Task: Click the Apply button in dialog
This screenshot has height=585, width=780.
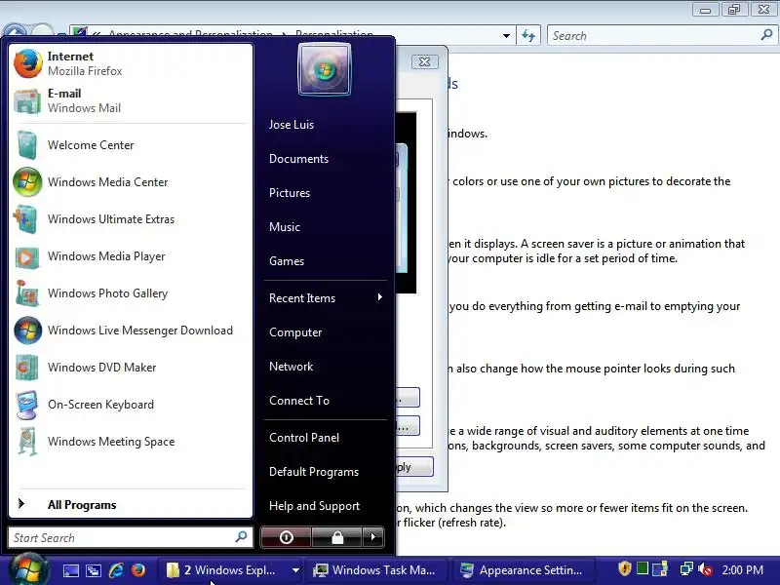Action: pyautogui.click(x=414, y=467)
